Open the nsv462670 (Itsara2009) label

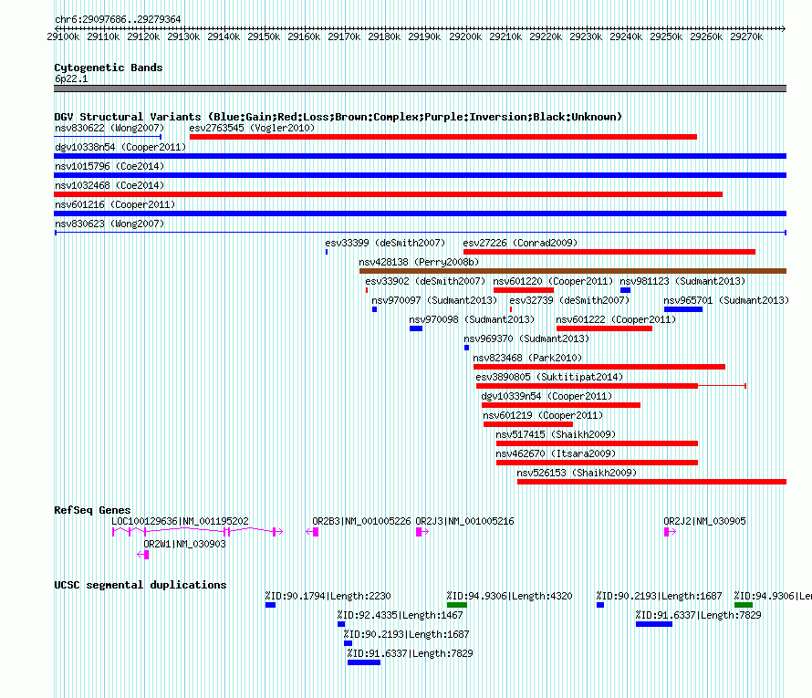[555, 453]
